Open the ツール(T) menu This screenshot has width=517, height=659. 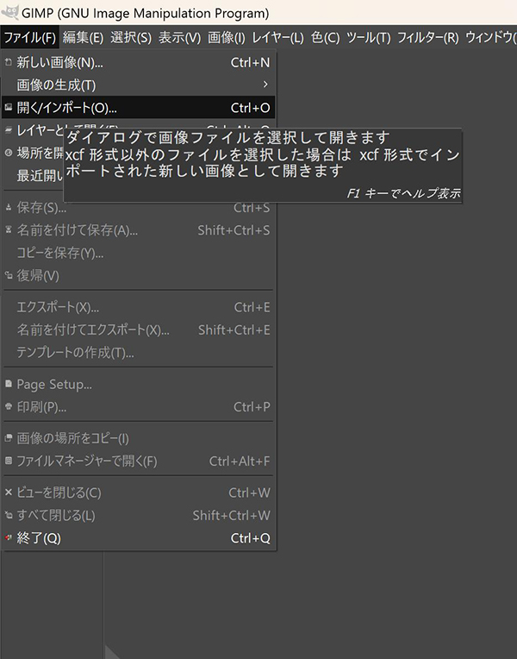pos(368,38)
